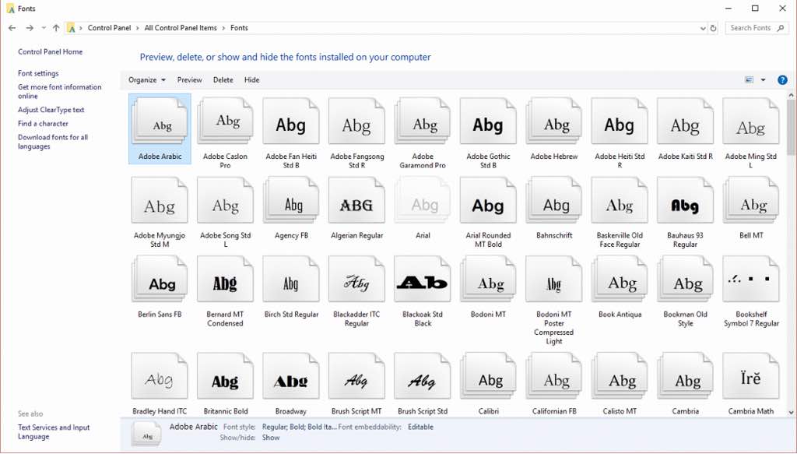
Task: Click the Delete toolbar command
Action: point(223,79)
